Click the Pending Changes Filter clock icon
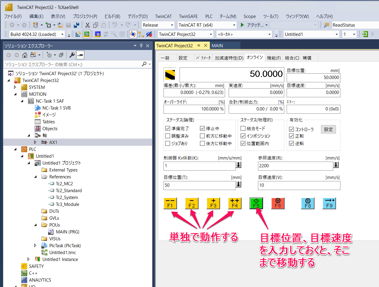Screen dimensions: 379x287 pos(49,55)
